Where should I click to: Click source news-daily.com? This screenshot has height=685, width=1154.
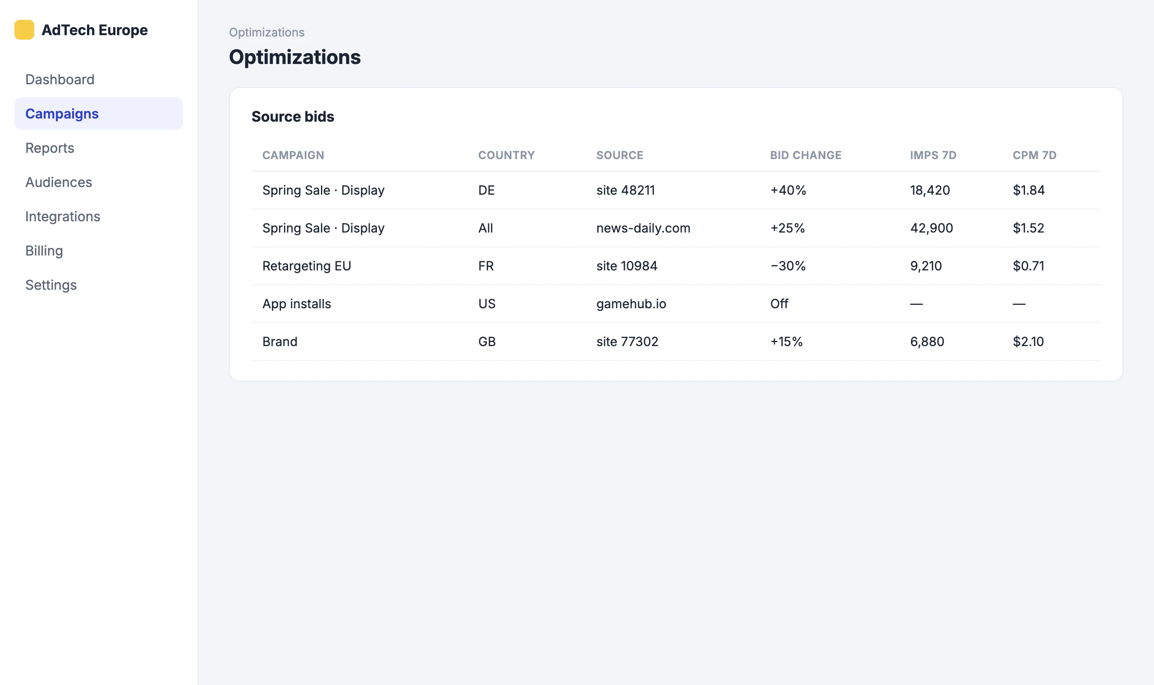(x=643, y=228)
